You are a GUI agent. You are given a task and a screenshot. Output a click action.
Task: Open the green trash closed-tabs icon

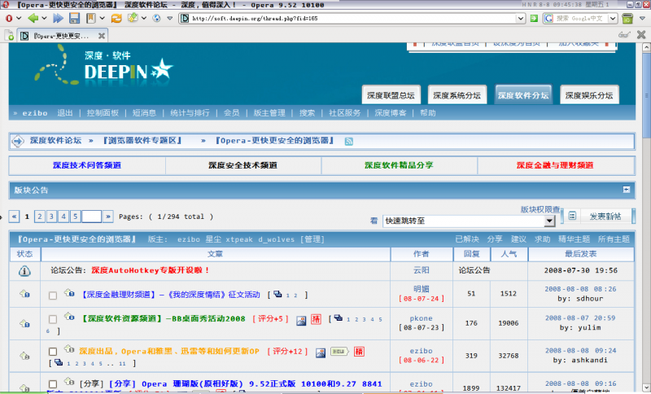point(627,18)
